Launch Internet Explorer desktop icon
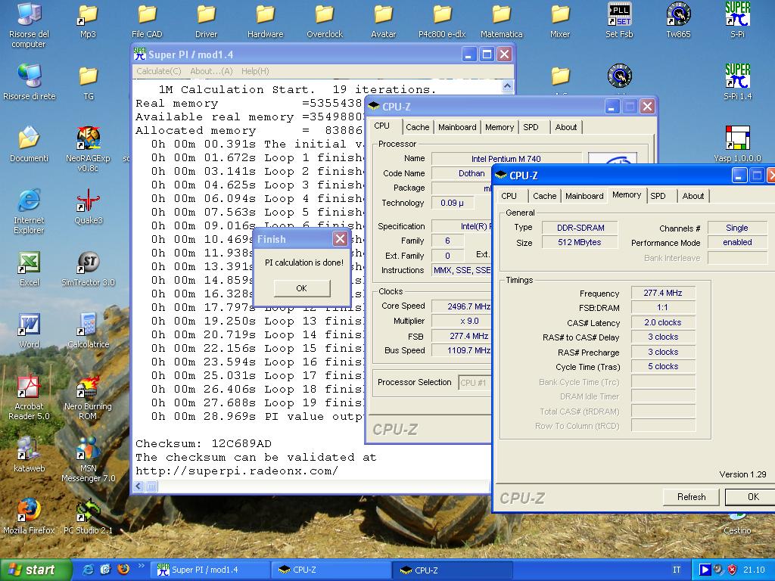Screen dimensions: 775x581 30,201
